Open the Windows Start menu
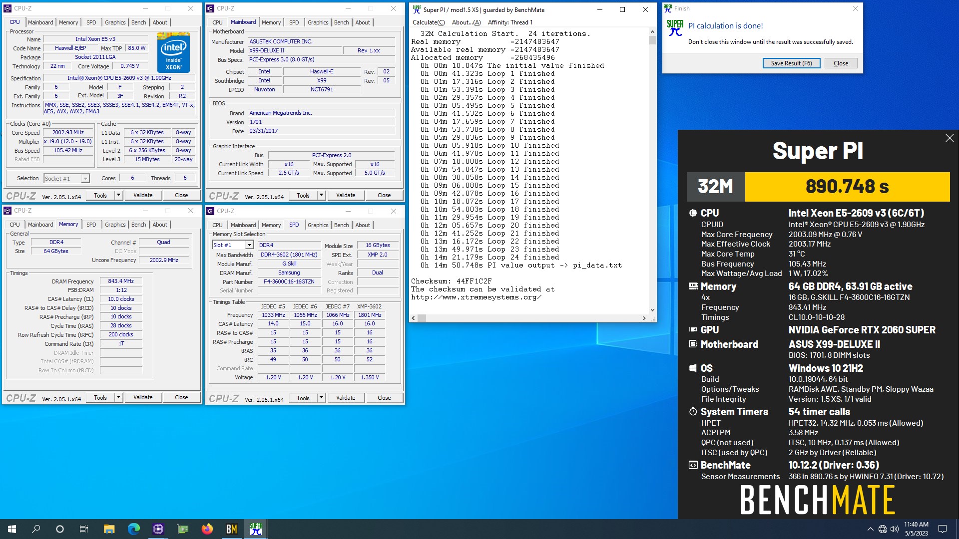959x539 pixels. tap(12, 529)
